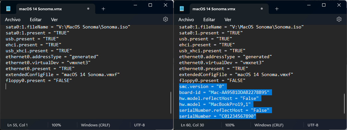The image size is (347, 130).
Task: Open Ver menu in right window
Action: pyautogui.click(x=228, y=20)
